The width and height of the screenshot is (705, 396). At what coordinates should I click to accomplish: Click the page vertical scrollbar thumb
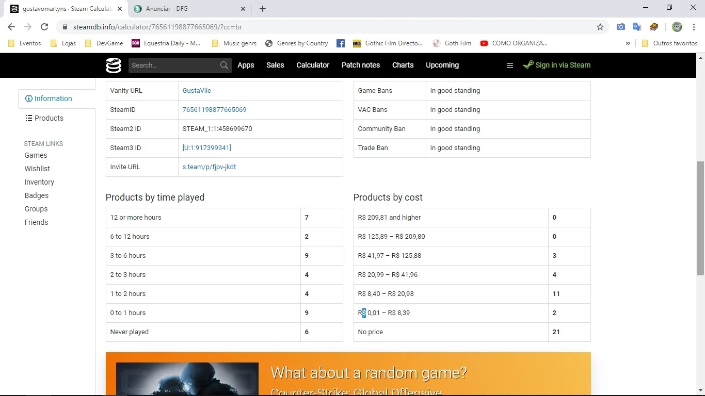[700, 218]
